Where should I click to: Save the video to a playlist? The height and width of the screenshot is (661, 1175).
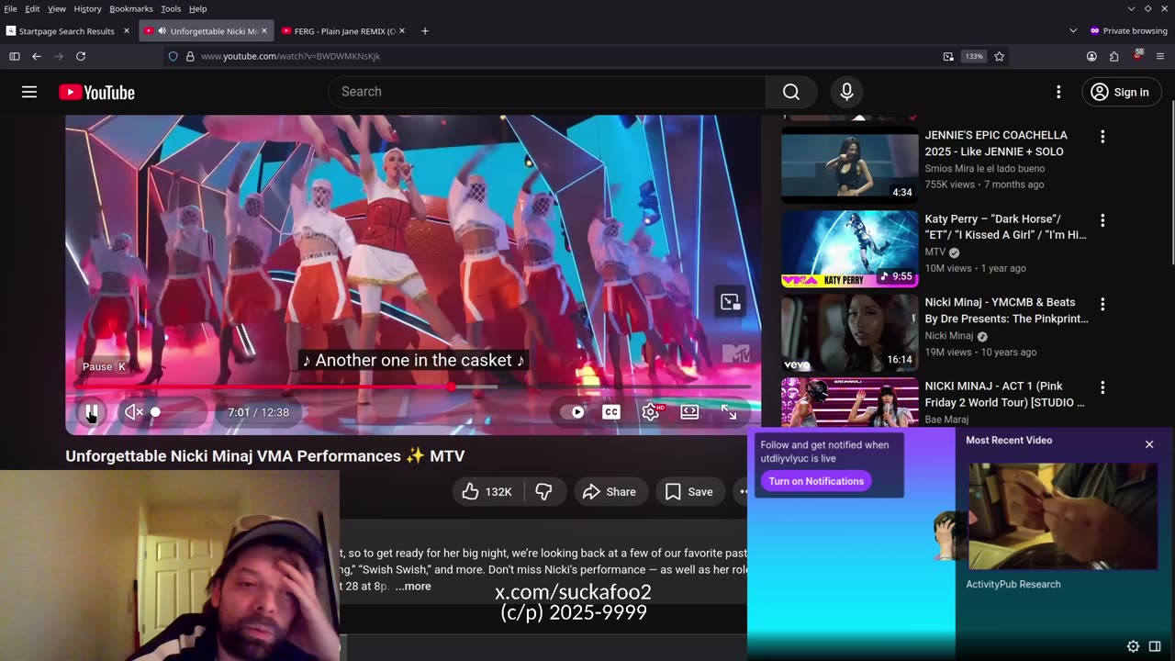(688, 492)
